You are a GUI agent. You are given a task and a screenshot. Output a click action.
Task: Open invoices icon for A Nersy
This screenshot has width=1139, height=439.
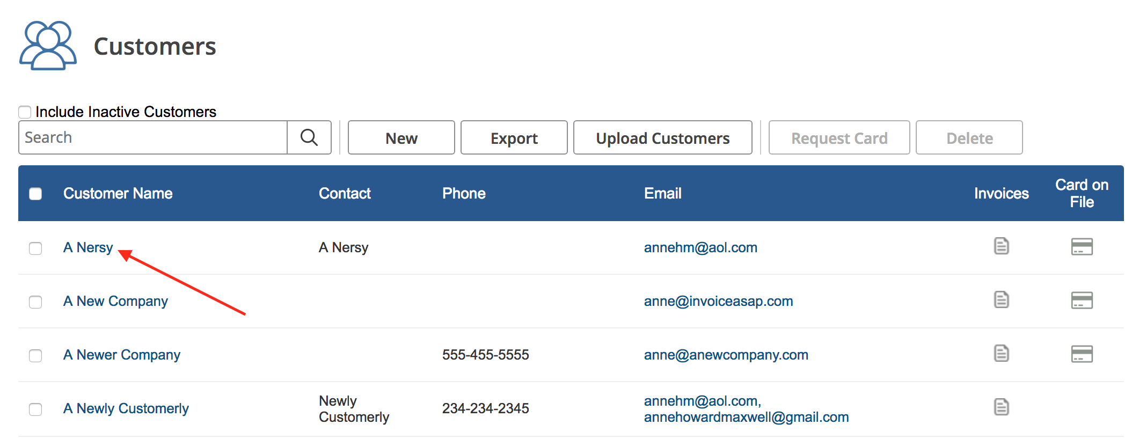[1001, 246]
